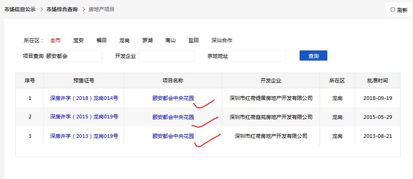Click 序号 2 cell in the 2015 permit row
The image size is (413, 179).
pos(30,117)
